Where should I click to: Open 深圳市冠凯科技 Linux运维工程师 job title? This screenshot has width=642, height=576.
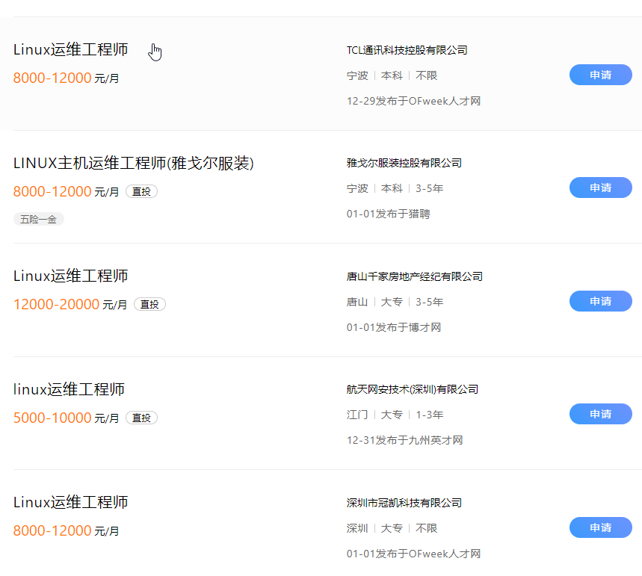click(70, 502)
